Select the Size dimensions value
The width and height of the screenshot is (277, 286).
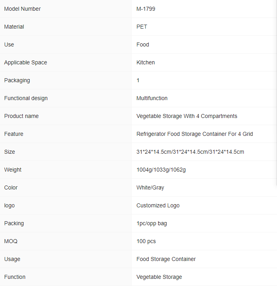190,152
